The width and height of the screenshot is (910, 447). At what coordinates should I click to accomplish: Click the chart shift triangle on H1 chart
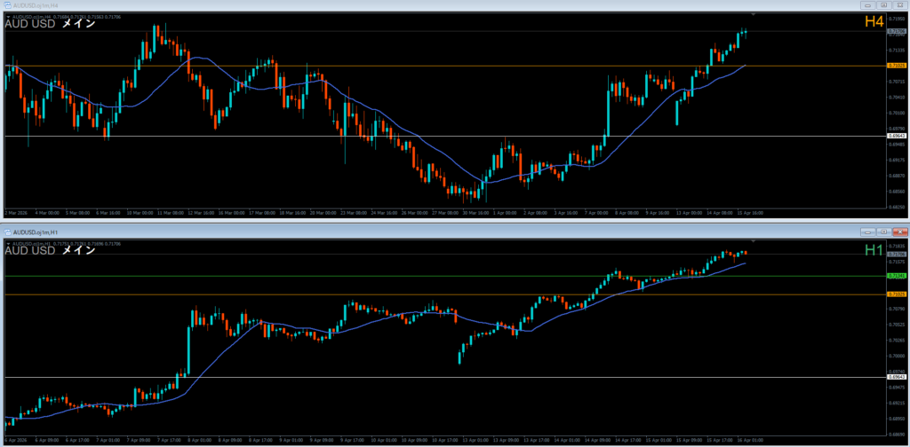tap(753, 240)
